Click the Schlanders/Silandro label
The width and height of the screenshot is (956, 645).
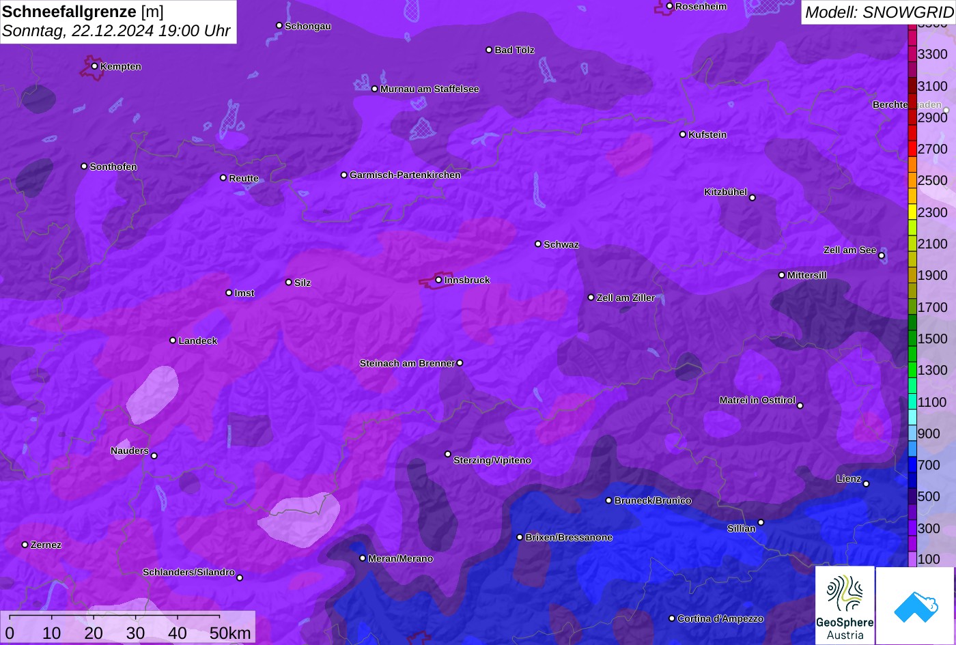pyautogui.click(x=188, y=573)
